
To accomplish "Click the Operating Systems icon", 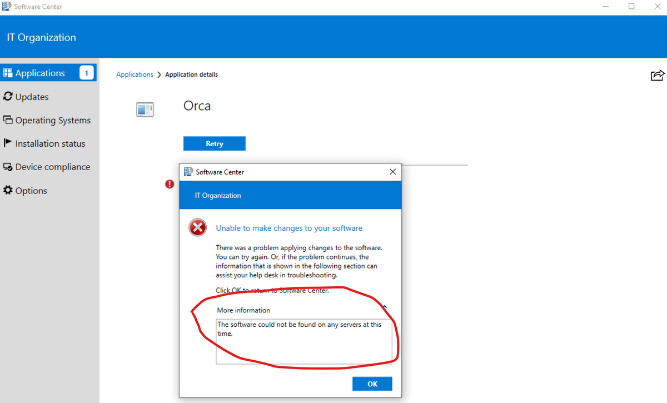I will (8, 120).
